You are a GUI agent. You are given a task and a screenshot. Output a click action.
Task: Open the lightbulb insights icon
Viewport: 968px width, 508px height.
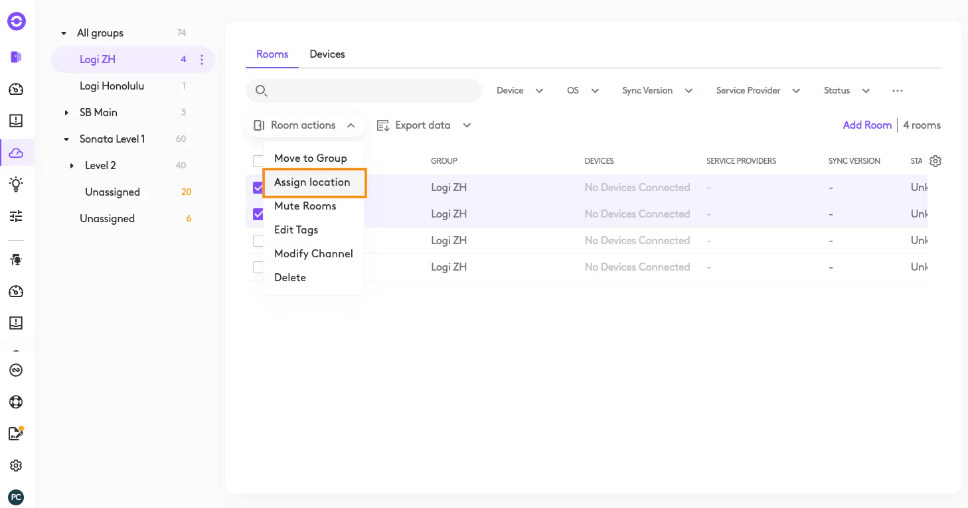click(x=16, y=184)
